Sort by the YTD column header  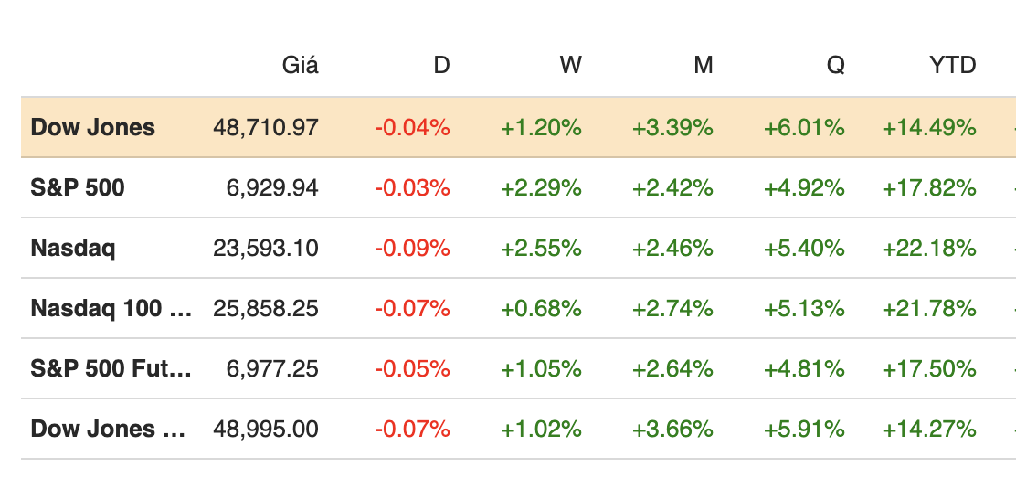point(952,65)
